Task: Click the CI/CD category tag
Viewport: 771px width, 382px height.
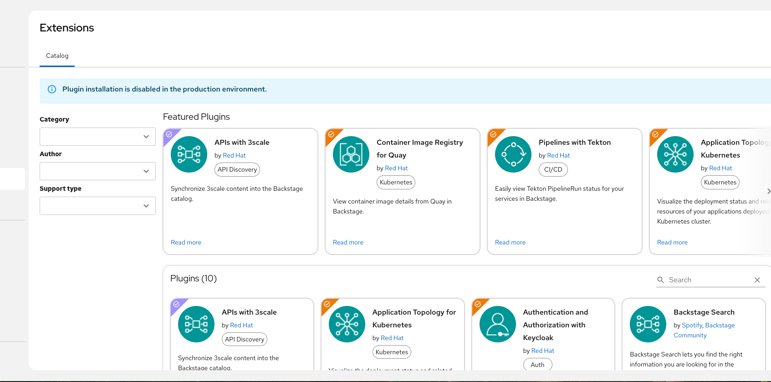Action: (x=553, y=170)
